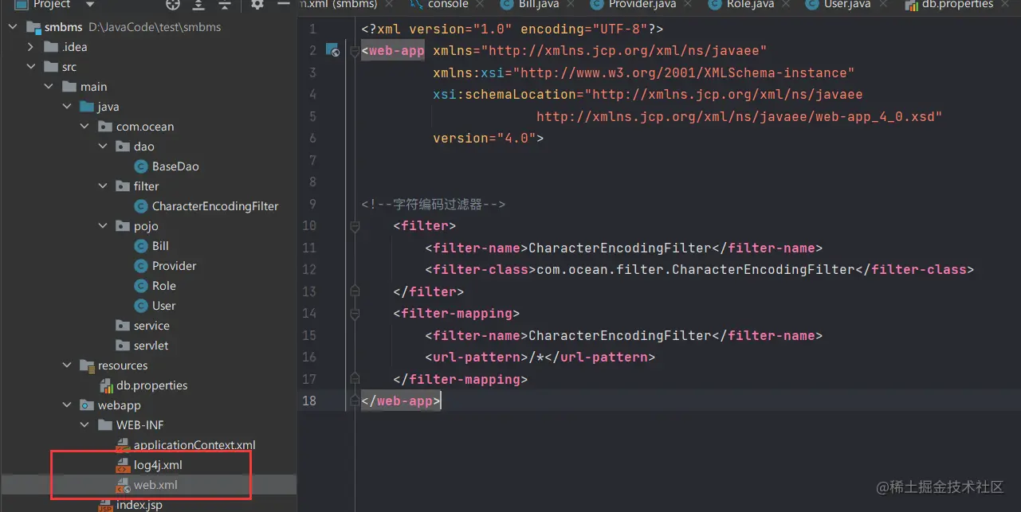Click fold end marker at line 17
The width and height of the screenshot is (1021, 512).
[355, 379]
